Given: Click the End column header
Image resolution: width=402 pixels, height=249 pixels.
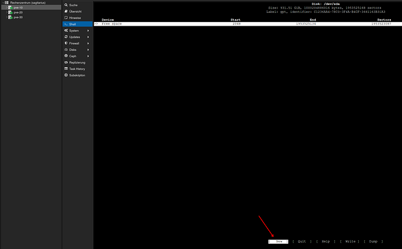Looking at the screenshot, I should [x=313, y=20].
